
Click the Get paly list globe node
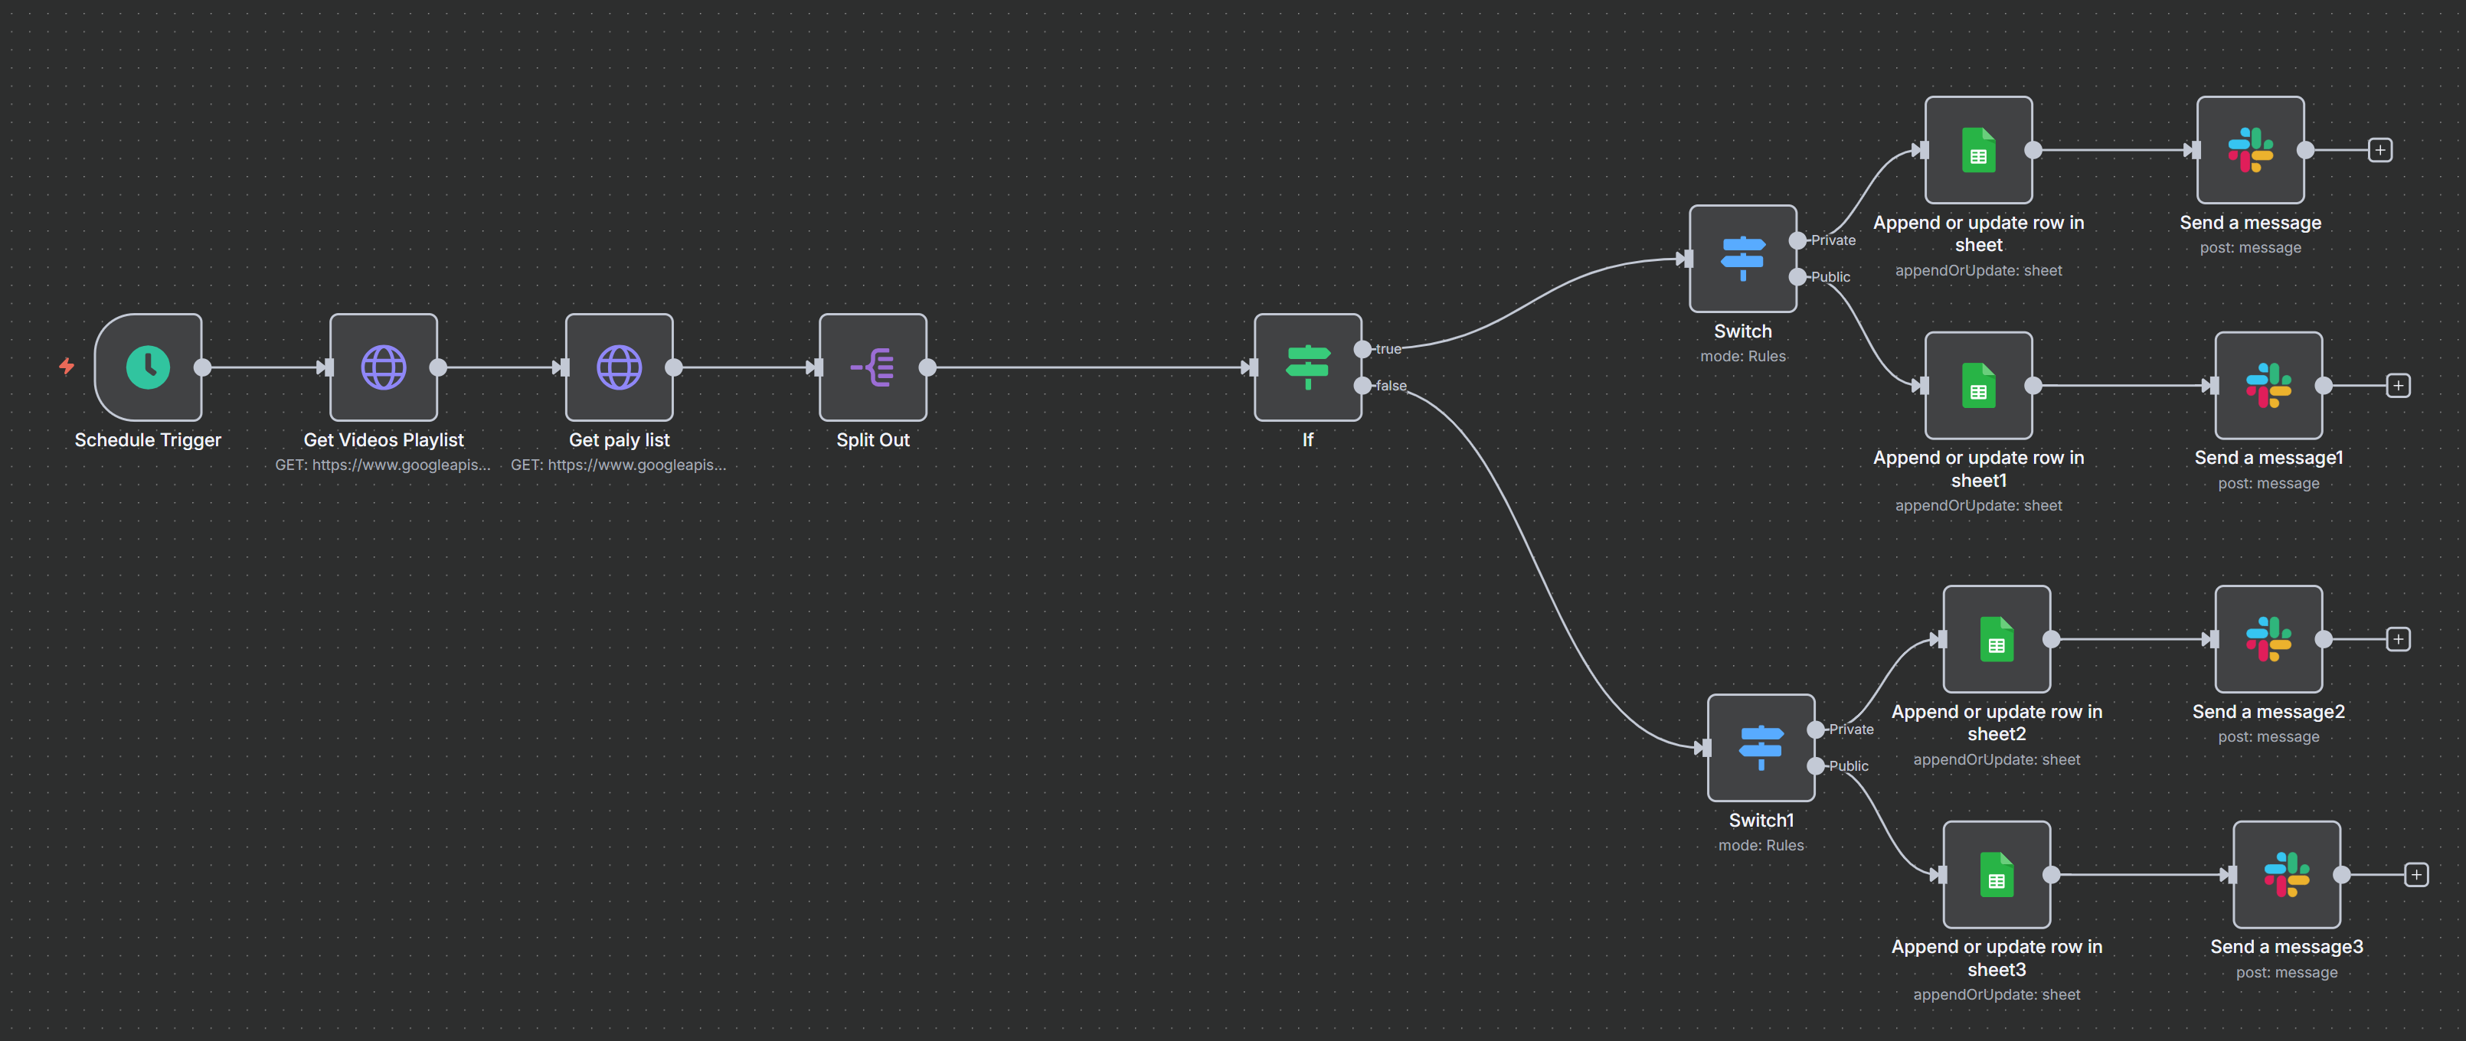pyautogui.click(x=619, y=367)
